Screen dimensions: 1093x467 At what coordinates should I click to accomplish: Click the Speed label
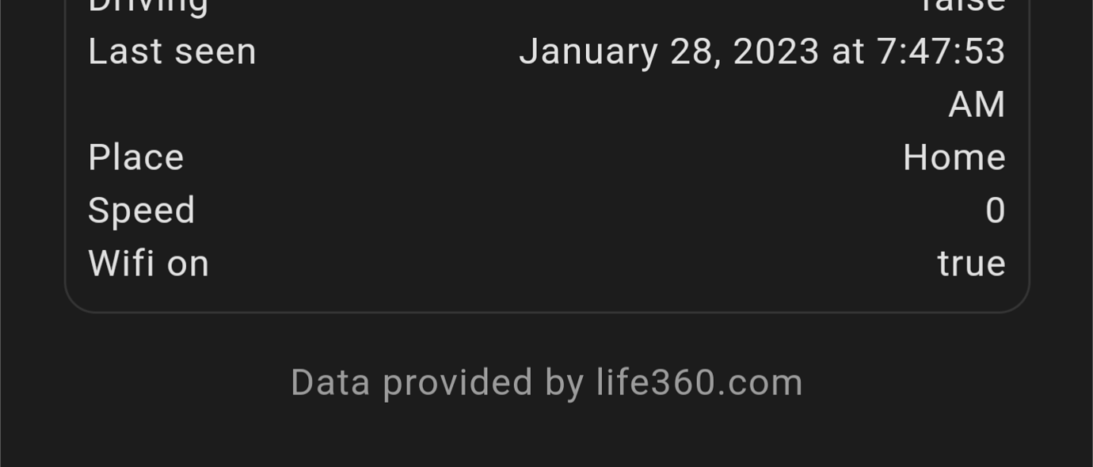coord(142,210)
